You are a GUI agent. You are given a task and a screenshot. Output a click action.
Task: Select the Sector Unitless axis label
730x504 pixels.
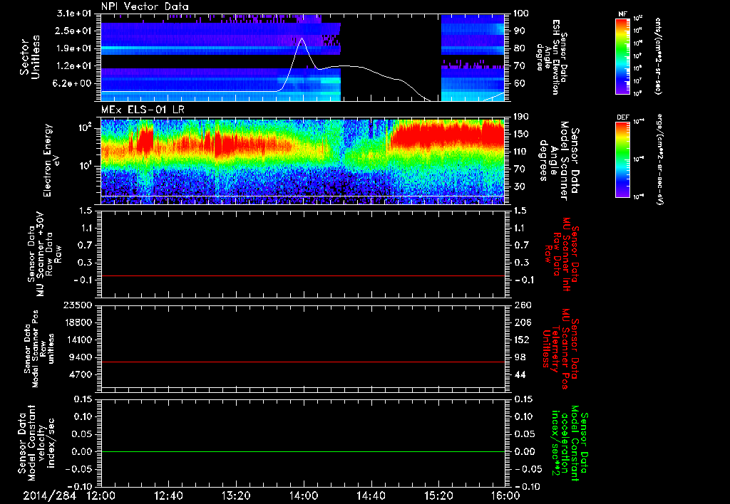click(x=30, y=57)
